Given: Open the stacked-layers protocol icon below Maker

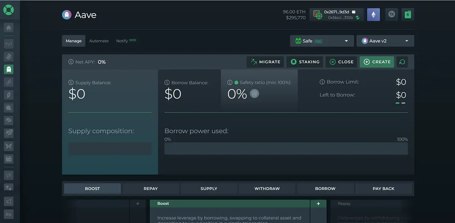Looking at the screenshot, I should (9, 56).
